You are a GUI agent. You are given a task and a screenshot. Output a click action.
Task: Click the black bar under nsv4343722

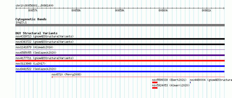tap(120, 44)
